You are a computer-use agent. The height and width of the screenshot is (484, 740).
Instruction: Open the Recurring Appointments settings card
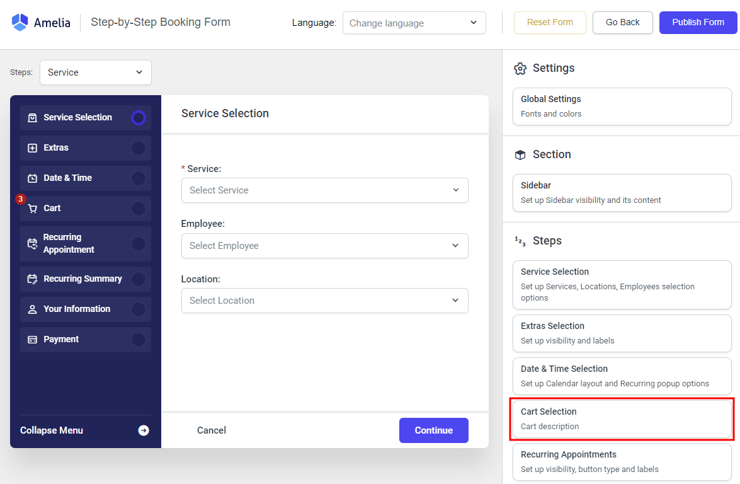622,462
